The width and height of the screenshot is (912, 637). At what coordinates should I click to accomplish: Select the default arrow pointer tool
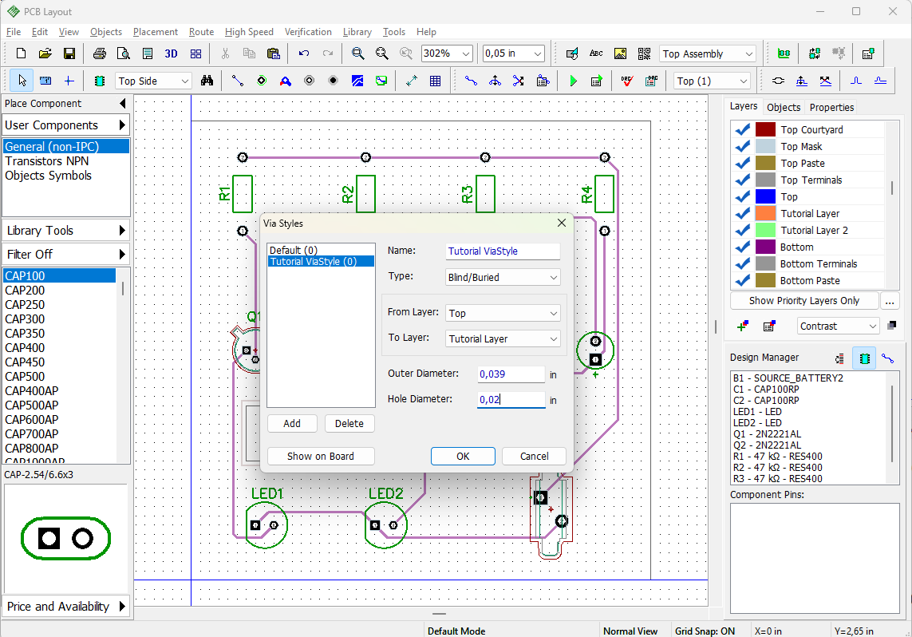click(x=22, y=81)
